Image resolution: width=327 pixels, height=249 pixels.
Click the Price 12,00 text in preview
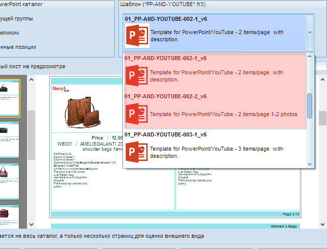pos(107,138)
